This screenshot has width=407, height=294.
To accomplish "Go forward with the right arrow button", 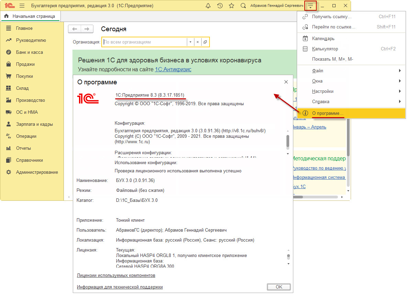I will [x=87, y=29].
